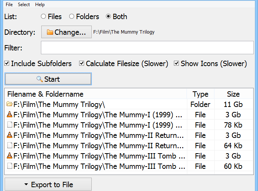The image size is (258, 191).
Task: Click inside the Filter text field
Action: [147, 48]
